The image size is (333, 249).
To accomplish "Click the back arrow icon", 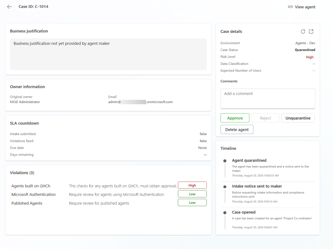I will (x=9, y=7).
